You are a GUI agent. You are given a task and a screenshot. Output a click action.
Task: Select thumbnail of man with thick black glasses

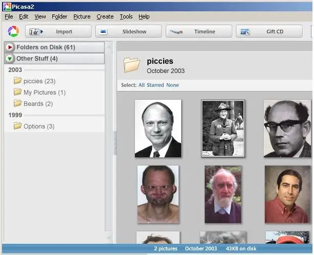pyautogui.click(x=287, y=129)
